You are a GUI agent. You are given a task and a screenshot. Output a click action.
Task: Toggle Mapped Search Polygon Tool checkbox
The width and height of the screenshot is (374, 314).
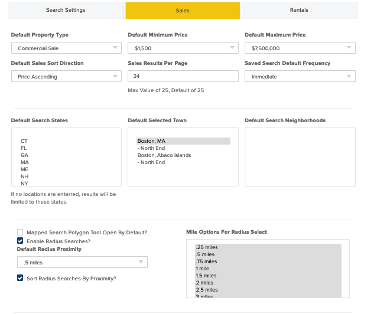click(20, 233)
